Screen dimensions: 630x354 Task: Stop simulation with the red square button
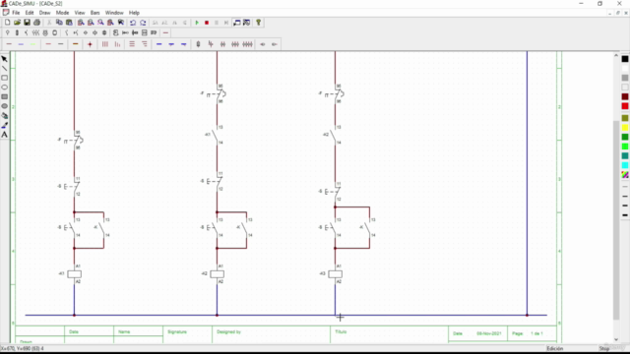207,23
